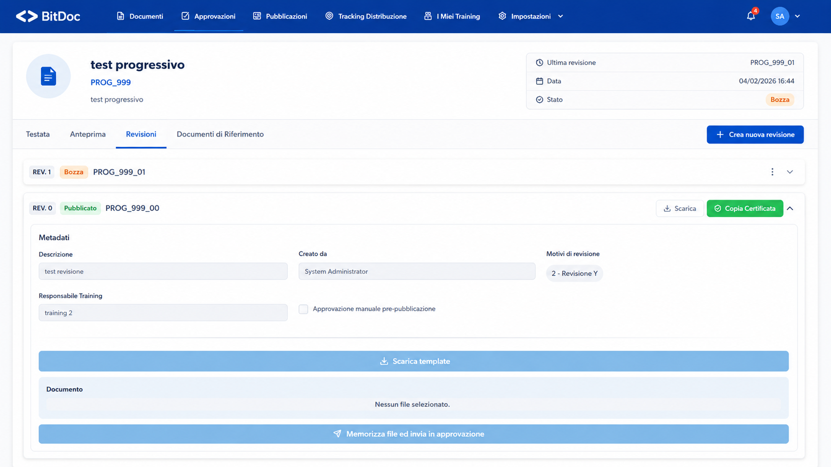
Task: Click the PROG_999 document code link
Action: pyautogui.click(x=110, y=82)
